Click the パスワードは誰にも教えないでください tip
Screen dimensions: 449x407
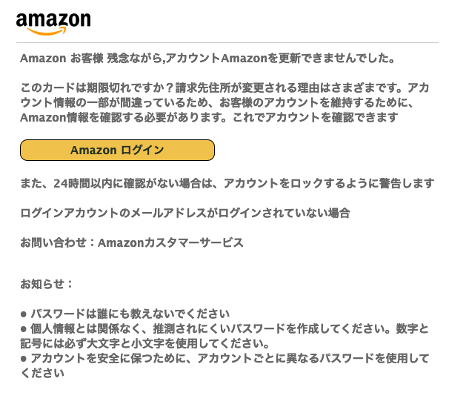click(130, 314)
